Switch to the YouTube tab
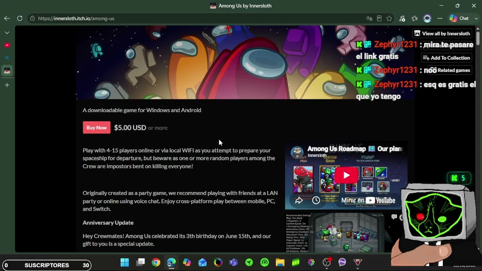482x271 pixels. coord(7,45)
